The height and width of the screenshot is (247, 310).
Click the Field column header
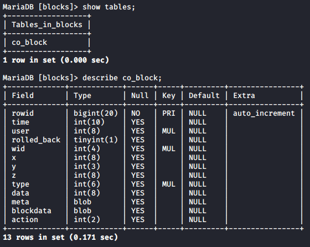pyautogui.click(x=23, y=95)
